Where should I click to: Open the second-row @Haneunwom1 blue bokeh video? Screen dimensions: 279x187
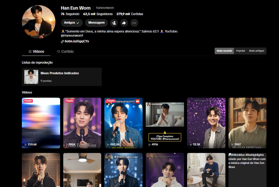click(123, 170)
